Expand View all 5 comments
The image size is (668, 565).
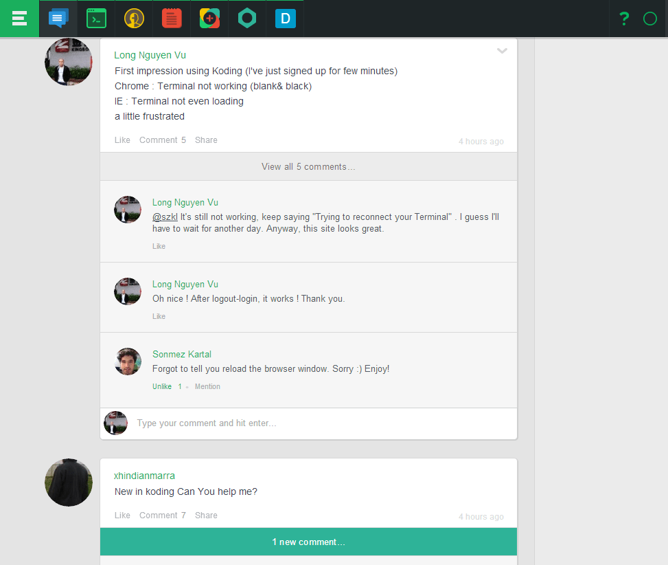pos(308,167)
